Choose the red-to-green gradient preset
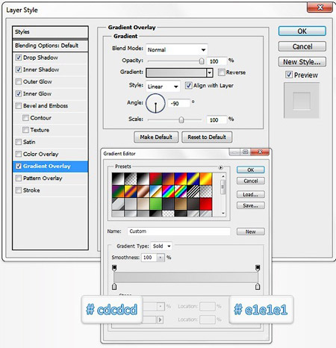Screen dimensions: 336x348 [155, 178]
